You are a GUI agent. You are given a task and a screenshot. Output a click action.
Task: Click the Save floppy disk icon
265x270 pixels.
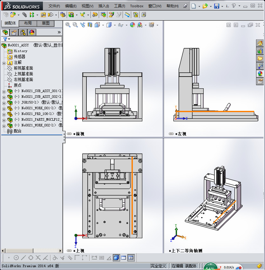tap(217, 6)
